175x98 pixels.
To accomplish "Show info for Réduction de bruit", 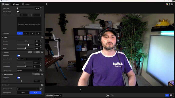I will [41, 89].
